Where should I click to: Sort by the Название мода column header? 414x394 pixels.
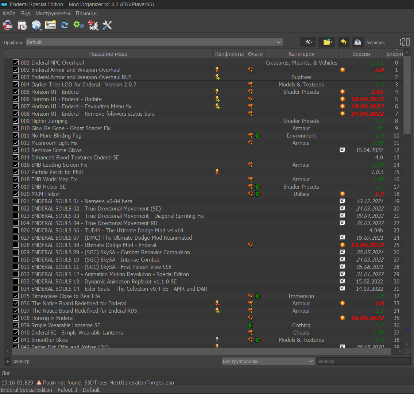(x=108, y=54)
